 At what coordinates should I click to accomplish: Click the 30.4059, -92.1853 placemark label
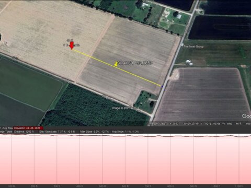135,63
